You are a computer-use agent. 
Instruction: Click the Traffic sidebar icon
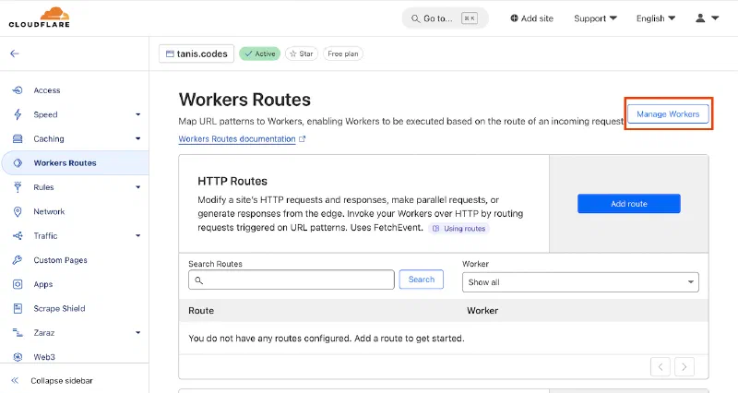18,236
